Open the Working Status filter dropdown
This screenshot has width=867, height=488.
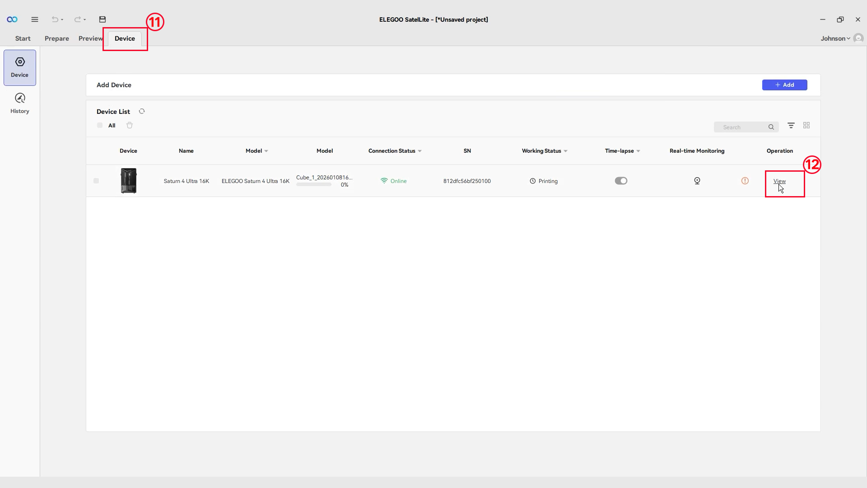click(566, 151)
